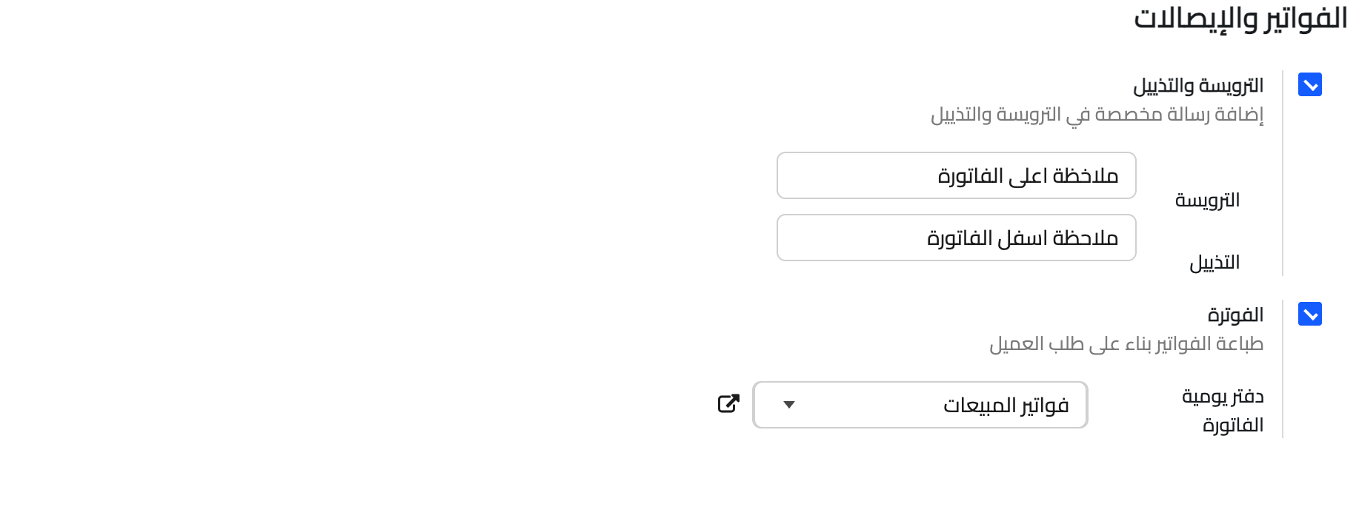Image resolution: width=1359 pixels, height=521 pixels.
Task: Click the الترويسة والتذييل setting title
Action: click(x=1197, y=86)
